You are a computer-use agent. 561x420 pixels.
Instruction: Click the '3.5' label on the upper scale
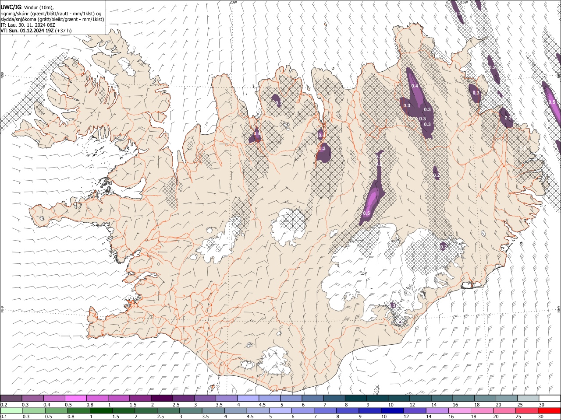click(219, 405)
